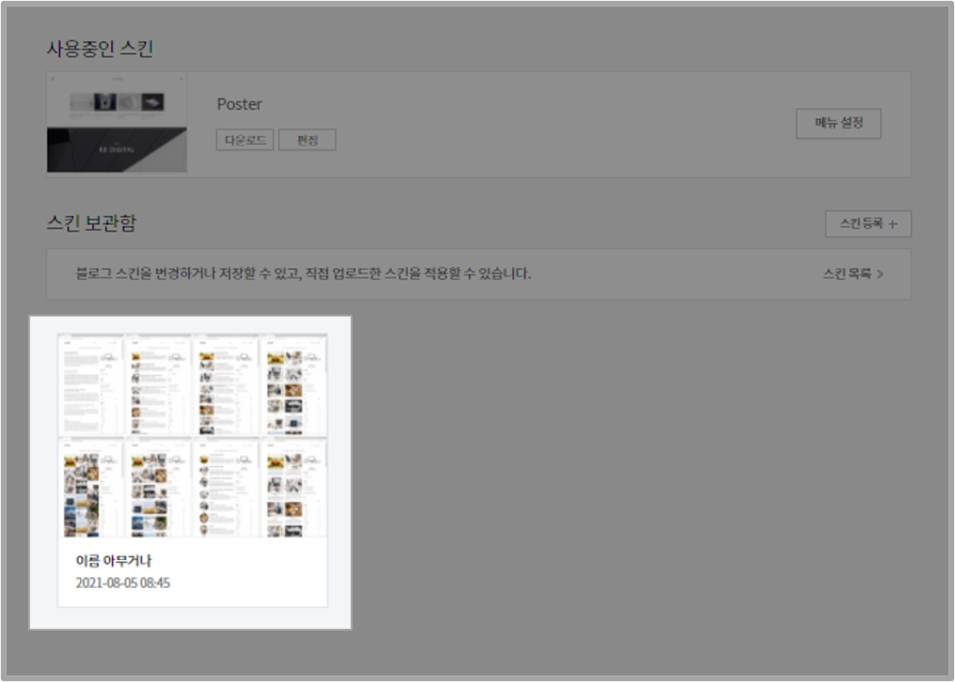The height and width of the screenshot is (682, 955).
Task: Register a new skin using 스킨등록
Action: [x=868, y=223]
